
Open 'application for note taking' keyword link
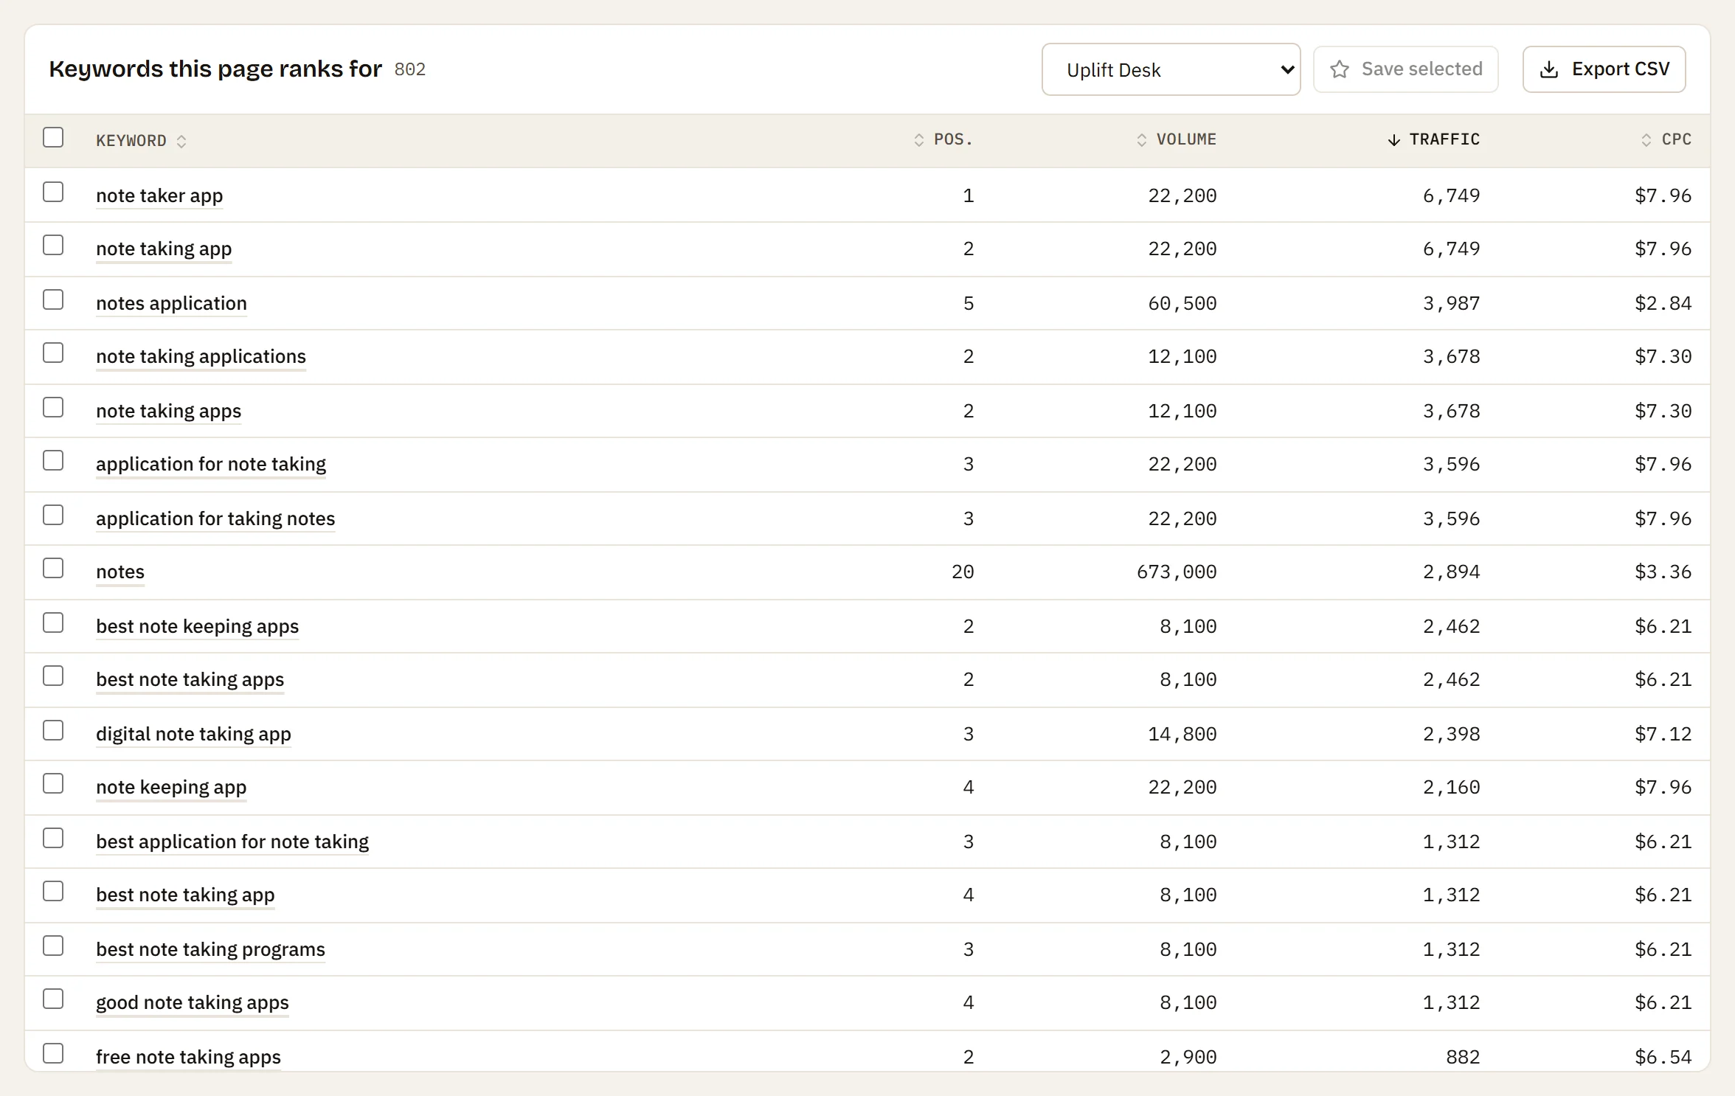[x=211, y=465]
